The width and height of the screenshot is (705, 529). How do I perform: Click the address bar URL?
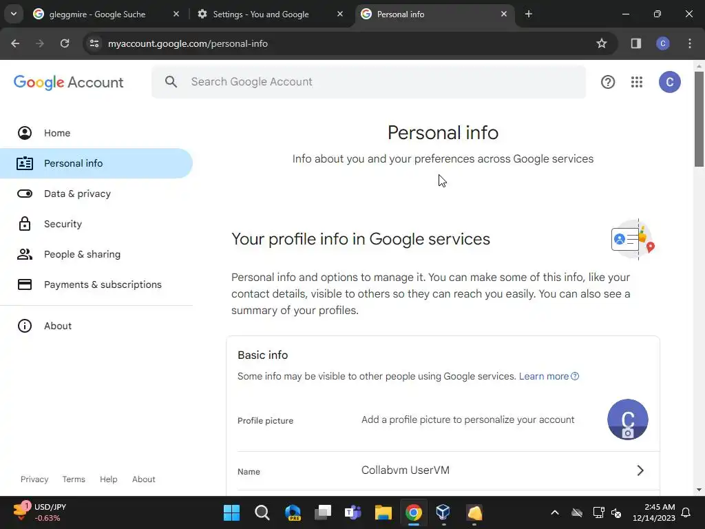pyautogui.click(x=187, y=43)
